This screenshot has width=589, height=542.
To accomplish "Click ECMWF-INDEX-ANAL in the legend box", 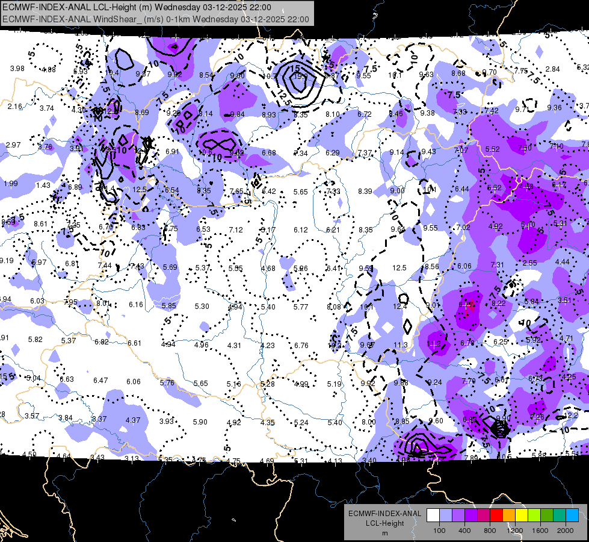I will pyautogui.click(x=384, y=514).
